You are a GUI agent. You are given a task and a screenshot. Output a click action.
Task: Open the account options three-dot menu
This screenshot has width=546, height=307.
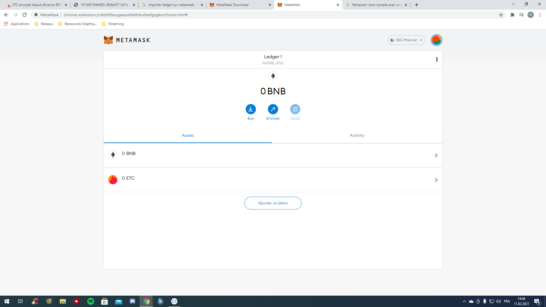pos(437,59)
